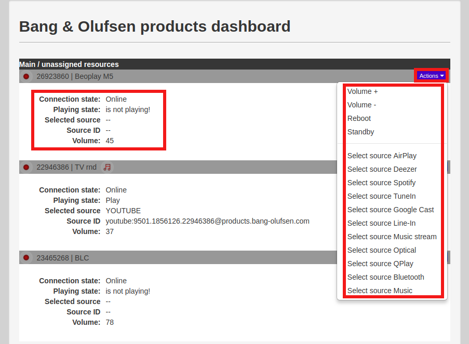Click the 'Selected source' label under TV rnd
The height and width of the screenshot is (344, 469).
pyautogui.click(x=72, y=211)
